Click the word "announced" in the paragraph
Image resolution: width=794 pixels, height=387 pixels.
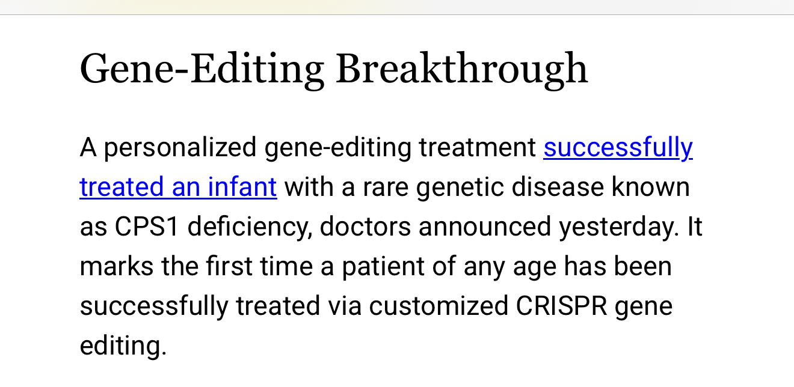pos(484,227)
